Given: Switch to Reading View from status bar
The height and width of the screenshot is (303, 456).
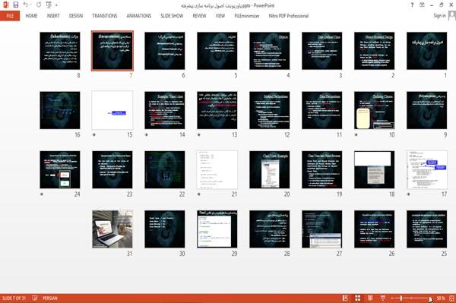Looking at the screenshot, I should (370, 298).
